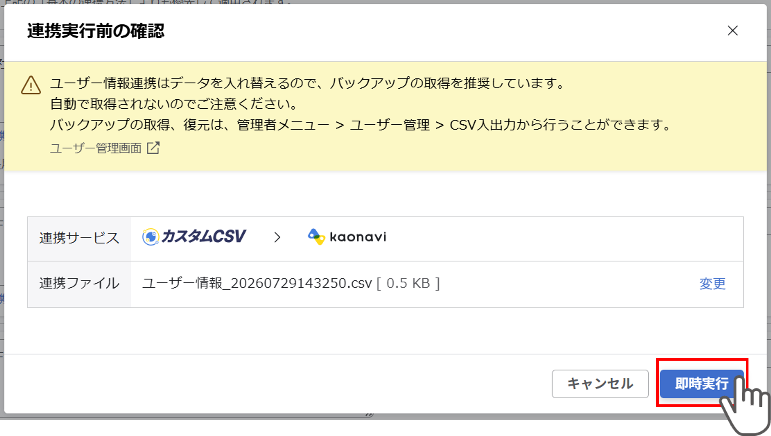The height and width of the screenshot is (436, 771).
Task: Click the warning triangle icon
Action: (x=31, y=85)
